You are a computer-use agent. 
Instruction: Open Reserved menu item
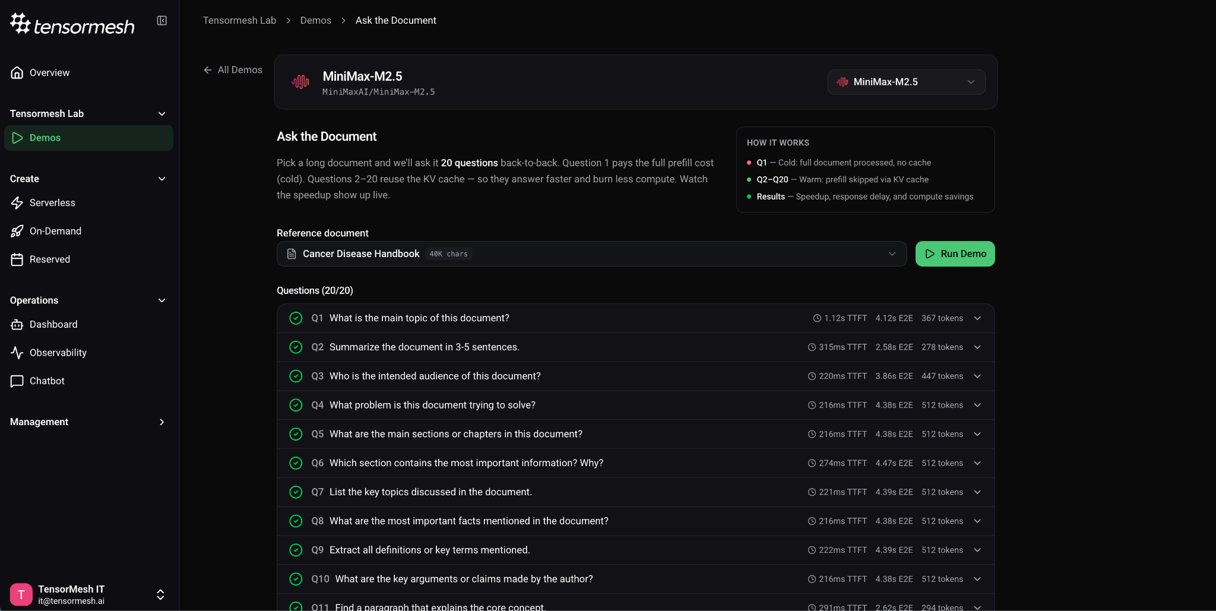[50, 259]
